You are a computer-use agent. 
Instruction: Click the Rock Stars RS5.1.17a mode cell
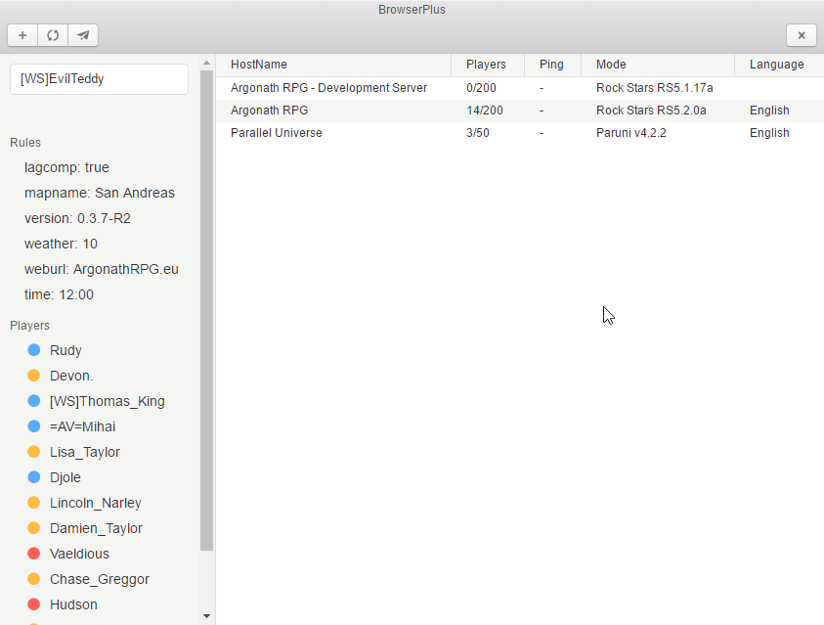654,88
